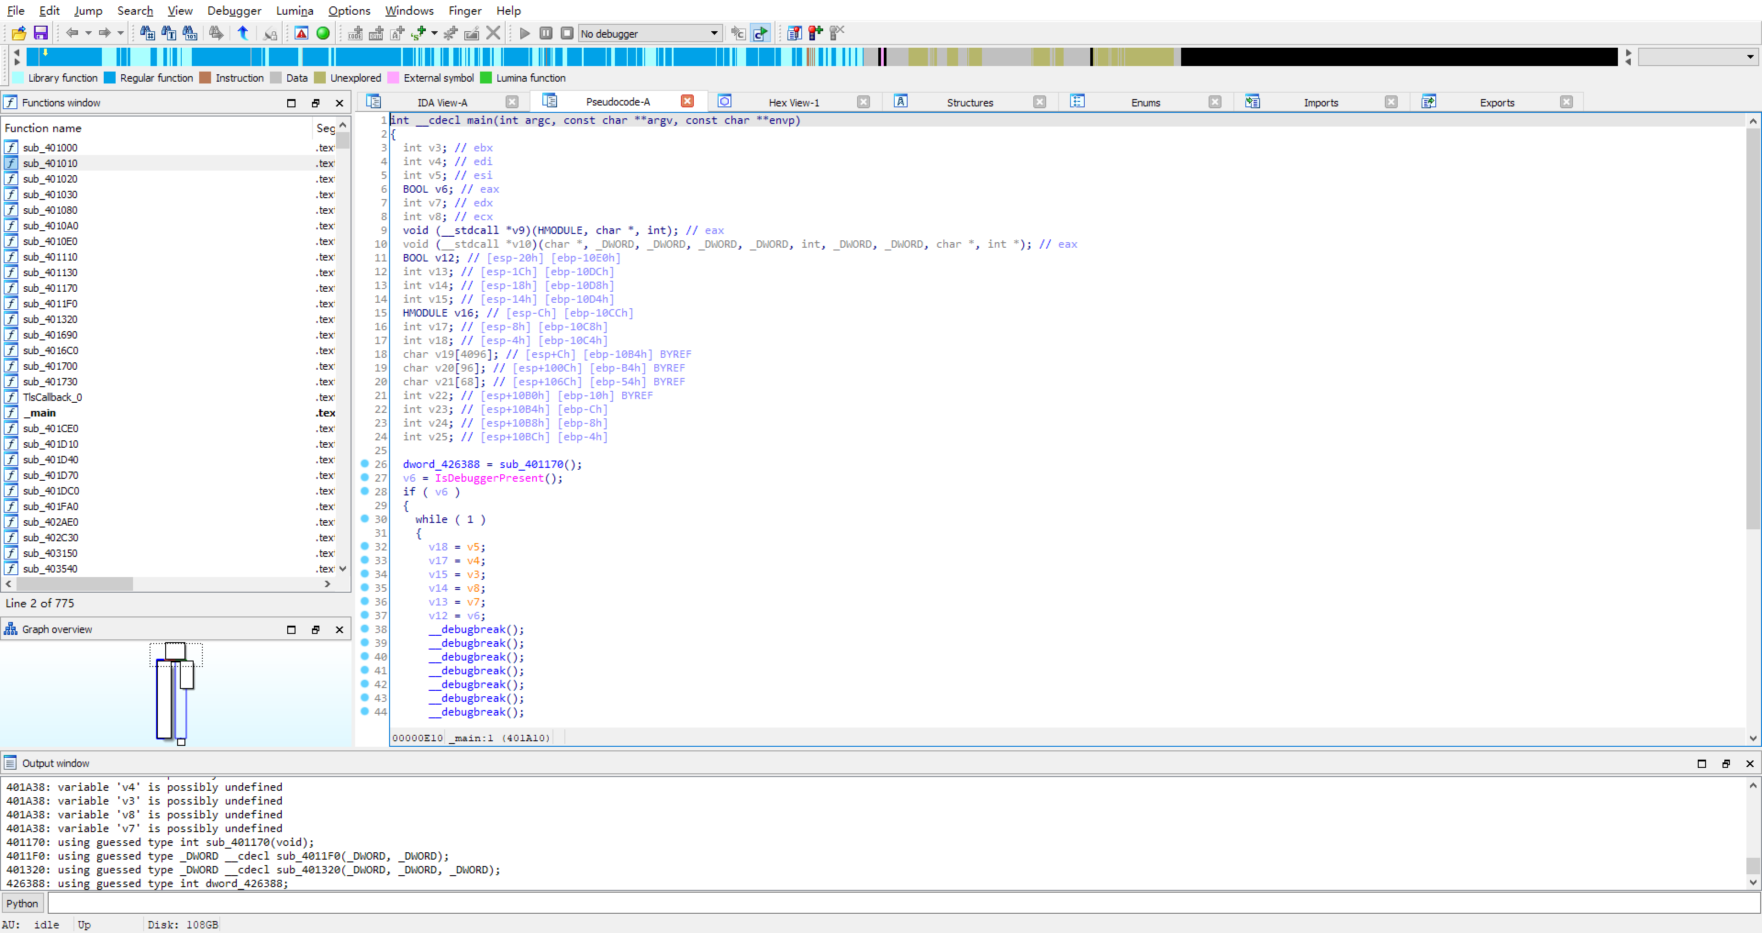The width and height of the screenshot is (1762, 933).
Task: Open a file with the folder icon
Action: tap(18, 33)
